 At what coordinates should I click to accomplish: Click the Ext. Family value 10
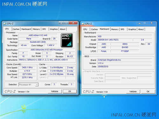pyautogui.click(x=23, y=56)
